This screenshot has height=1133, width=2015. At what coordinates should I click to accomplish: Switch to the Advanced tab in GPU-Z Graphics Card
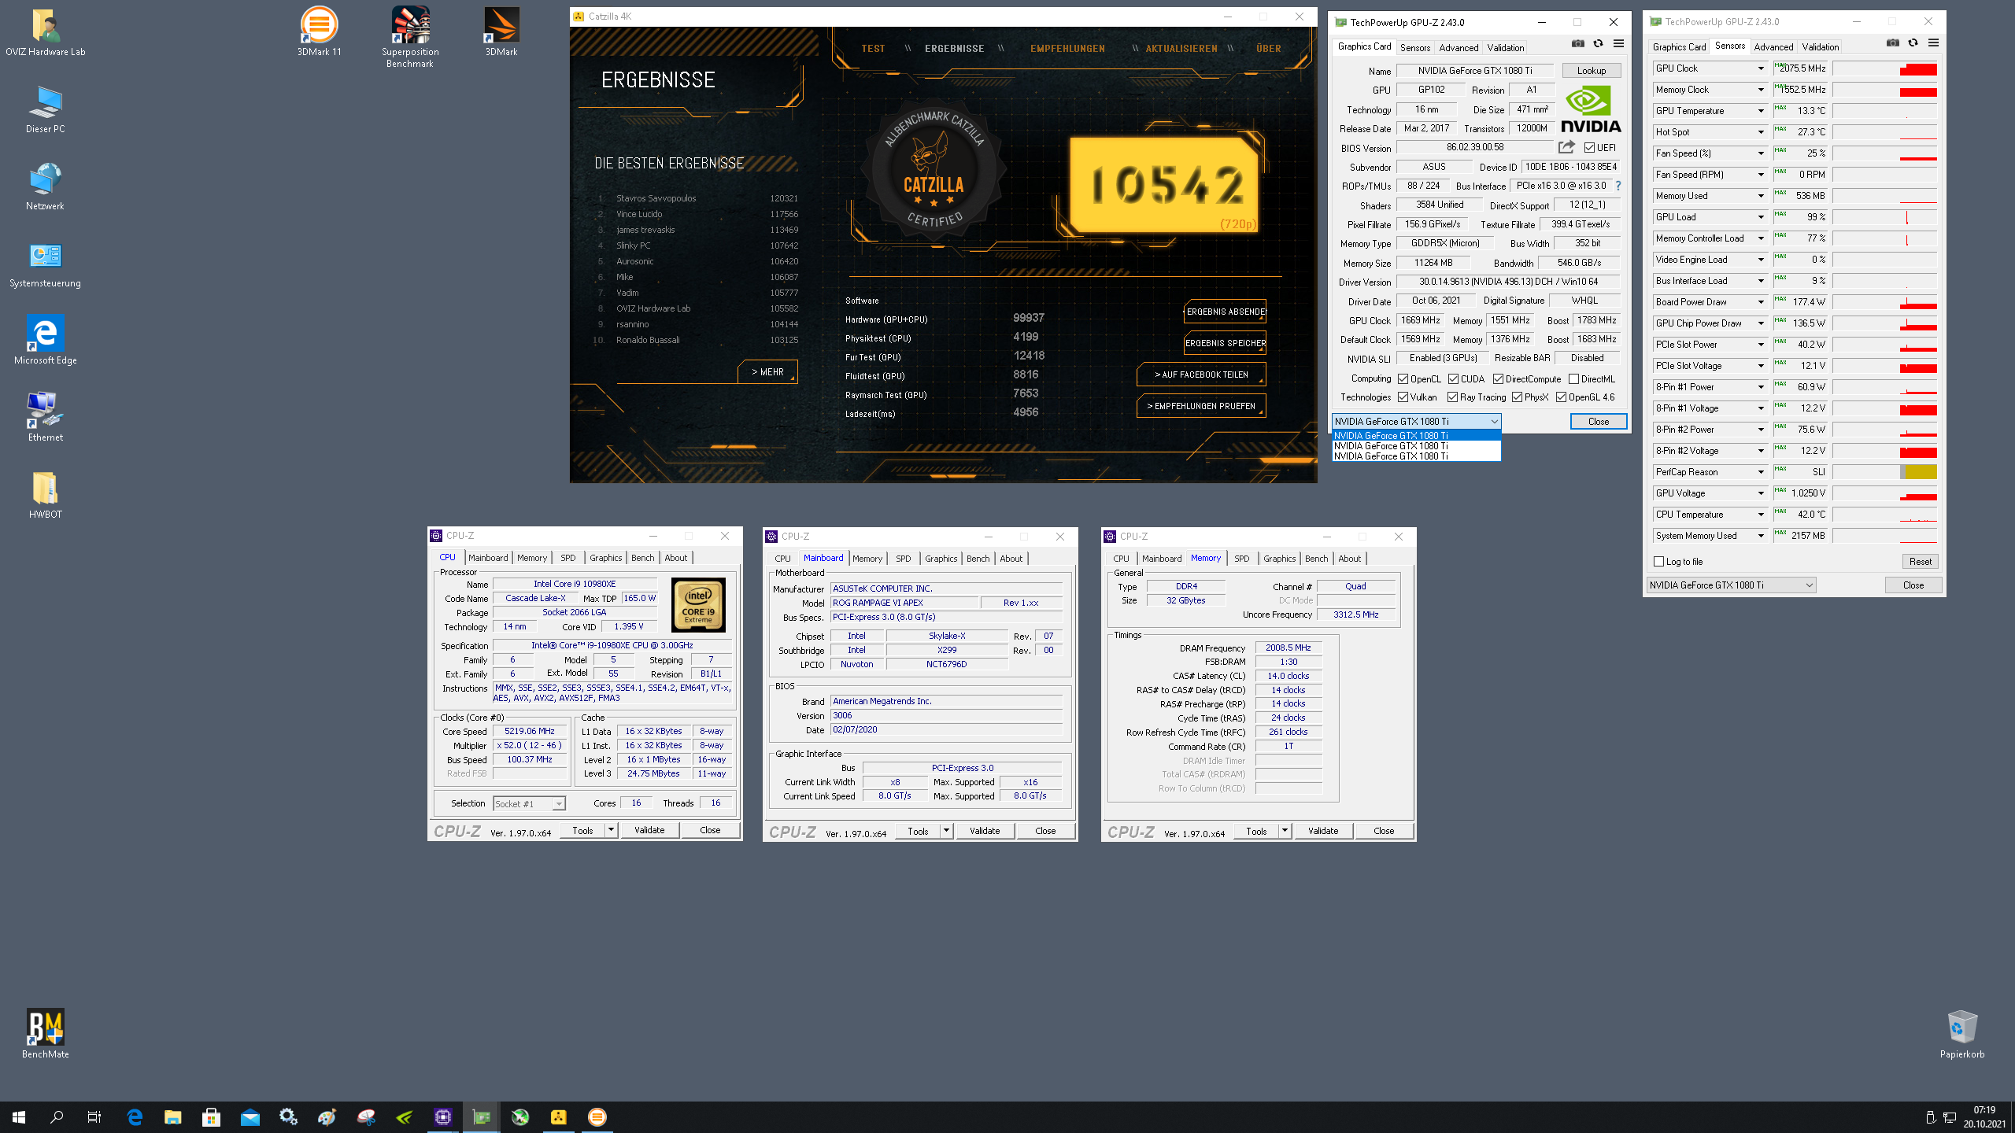click(1459, 47)
